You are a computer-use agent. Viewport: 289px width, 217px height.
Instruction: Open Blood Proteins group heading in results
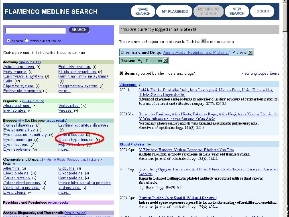(132, 144)
